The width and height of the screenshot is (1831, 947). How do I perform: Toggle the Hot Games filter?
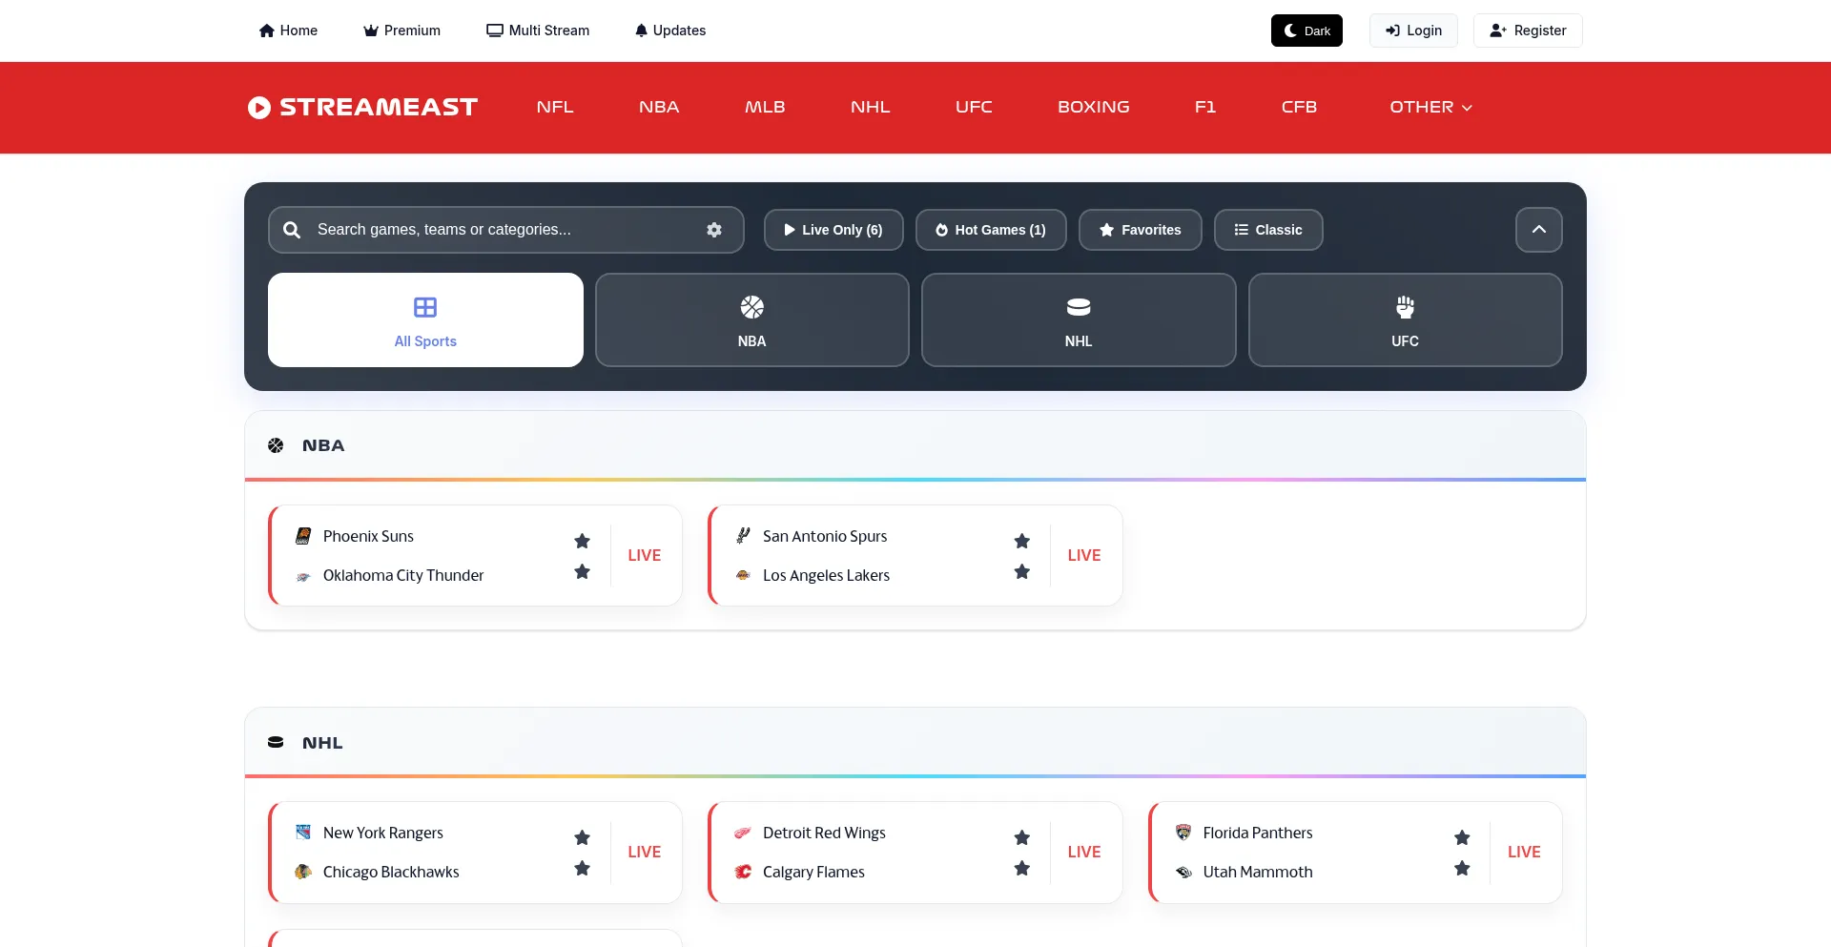coord(991,230)
